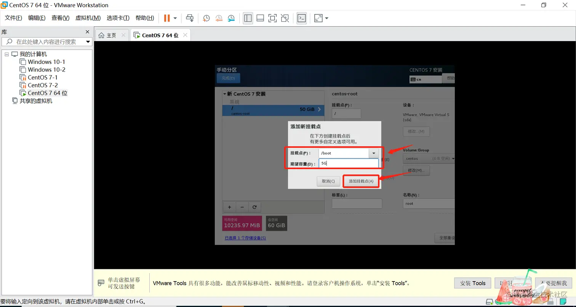Open the 帮助(H) menu
Viewport: 576px width, 307px height.
(145, 18)
